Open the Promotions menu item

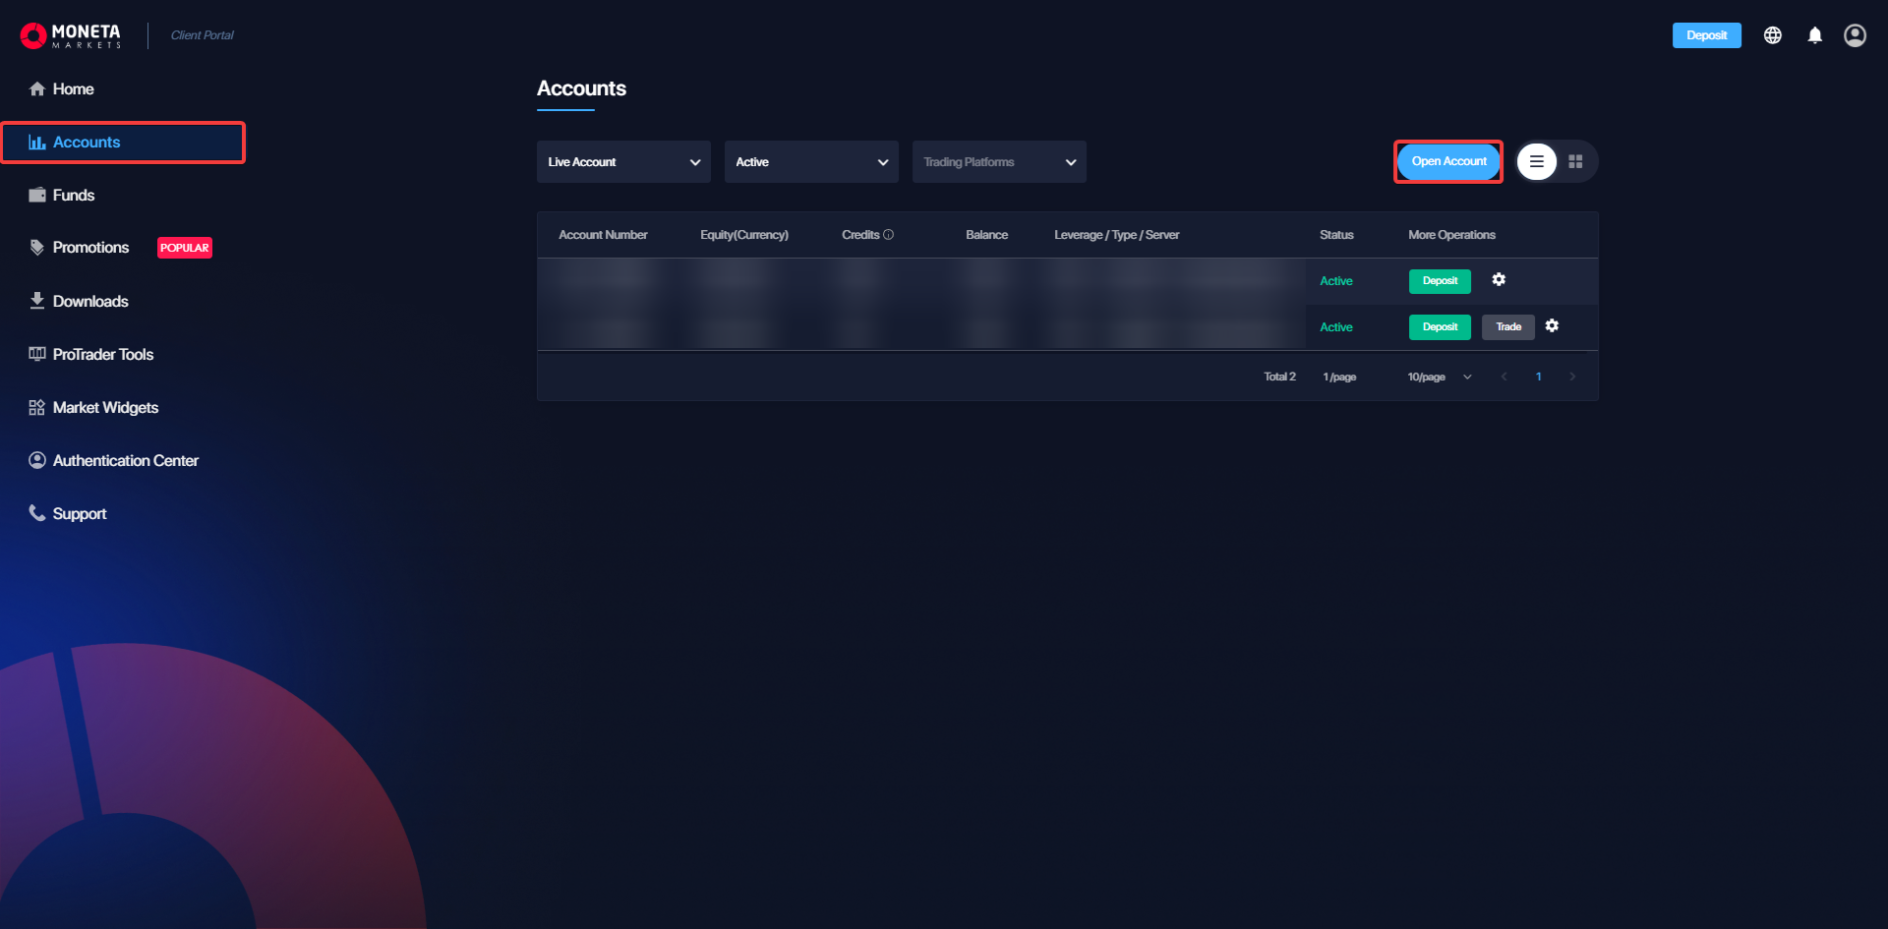click(x=90, y=248)
